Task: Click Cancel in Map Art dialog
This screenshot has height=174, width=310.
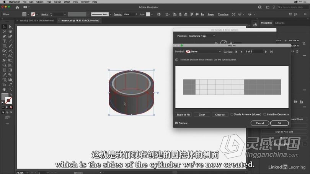Action: pyautogui.click(x=260, y=123)
